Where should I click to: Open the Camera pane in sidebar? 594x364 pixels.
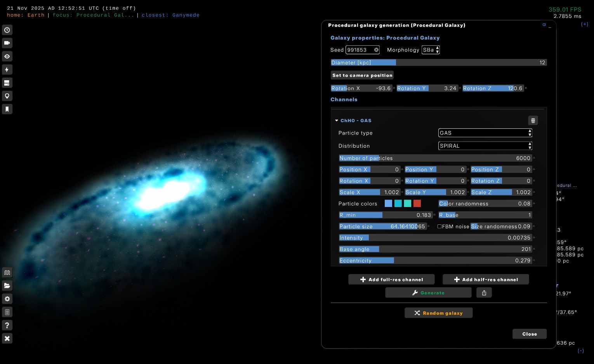(7, 43)
